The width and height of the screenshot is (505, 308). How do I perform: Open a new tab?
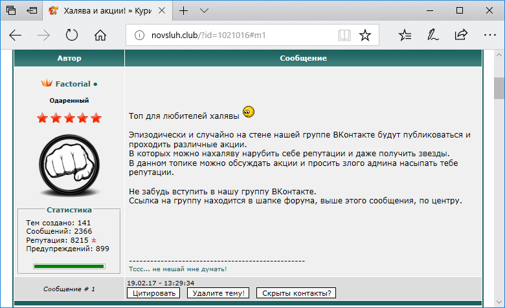pyautogui.click(x=184, y=10)
